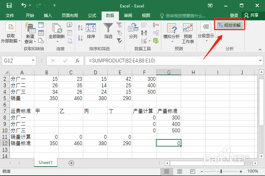Click the 告诉我您想要做什么 search box
265x176 pixels.
(x=183, y=16)
